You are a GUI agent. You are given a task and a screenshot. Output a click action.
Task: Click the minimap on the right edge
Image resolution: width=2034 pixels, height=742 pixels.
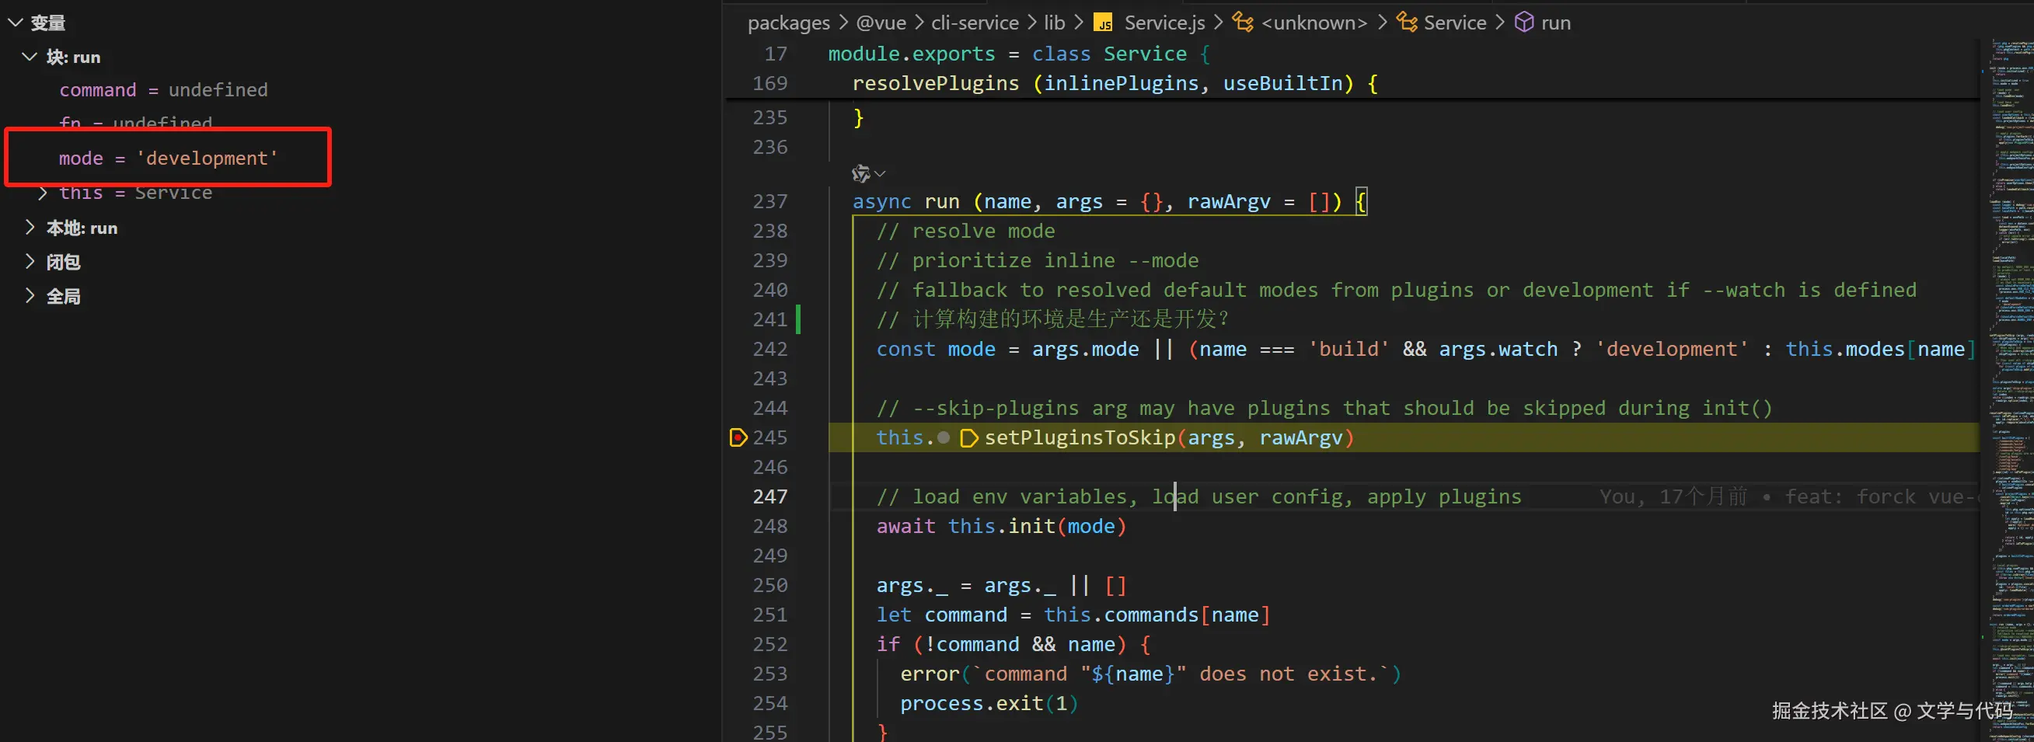pos(2007,390)
